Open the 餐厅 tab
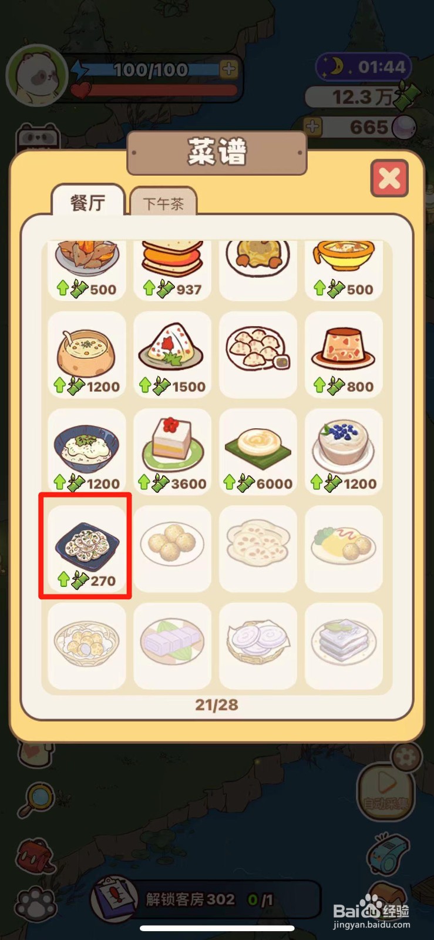The image size is (434, 940). tap(88, 202)
